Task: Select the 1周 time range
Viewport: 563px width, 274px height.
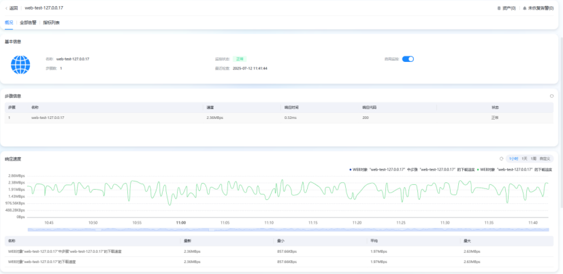Action: [534, 158]
